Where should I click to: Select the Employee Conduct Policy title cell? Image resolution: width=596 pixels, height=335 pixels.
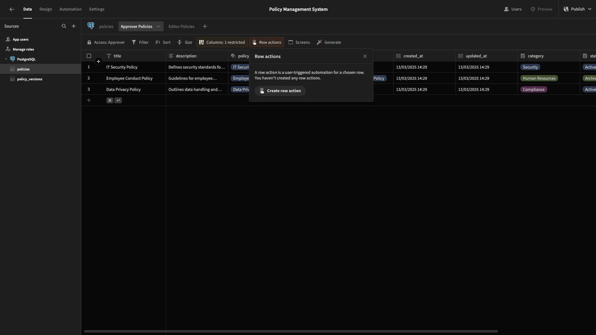(135, 78)
